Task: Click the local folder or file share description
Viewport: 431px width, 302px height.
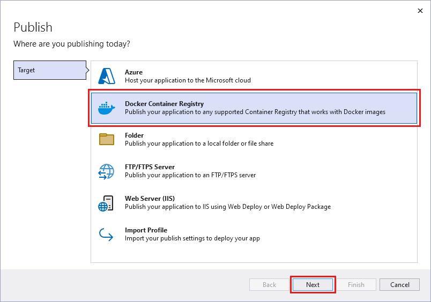Action: click(199, 144)
